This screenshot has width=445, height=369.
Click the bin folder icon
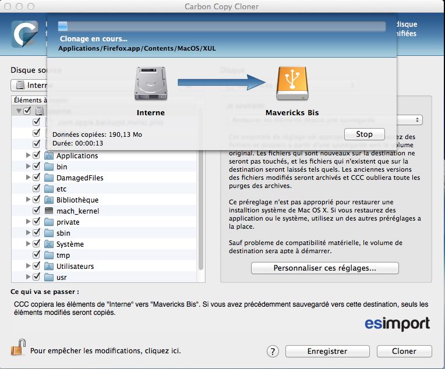(49, 166)
